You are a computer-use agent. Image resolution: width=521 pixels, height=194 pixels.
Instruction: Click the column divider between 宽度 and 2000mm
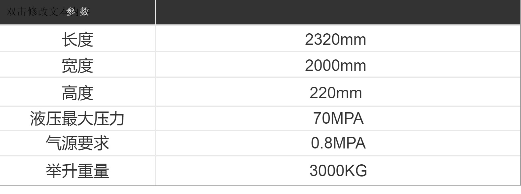(155, 65)
